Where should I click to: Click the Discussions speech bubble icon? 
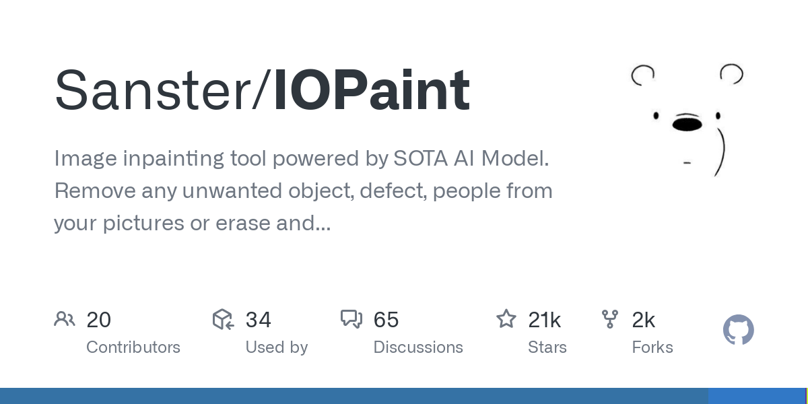coord(351,319)
